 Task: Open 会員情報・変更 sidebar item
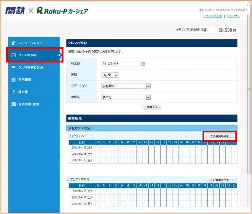[x=34, y=104]
